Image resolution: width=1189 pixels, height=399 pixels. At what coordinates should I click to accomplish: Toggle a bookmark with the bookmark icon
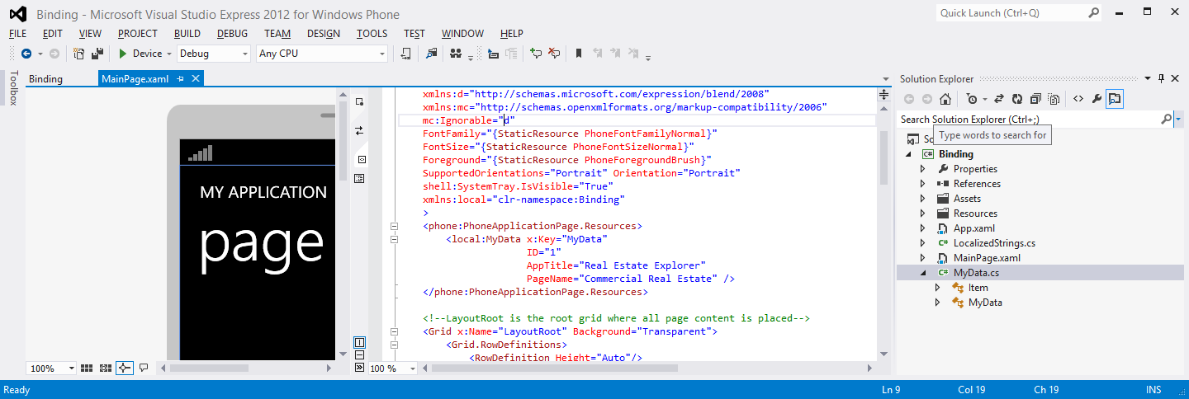point(579,54)
